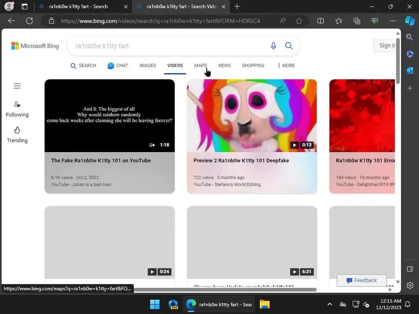Viewport: 419px width, 314px height.
Task: Click the browser back arrow
Action: coord(11,21)
